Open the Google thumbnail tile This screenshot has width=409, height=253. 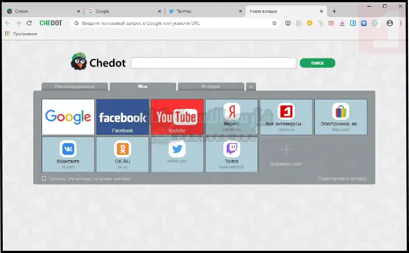[68, 117]
